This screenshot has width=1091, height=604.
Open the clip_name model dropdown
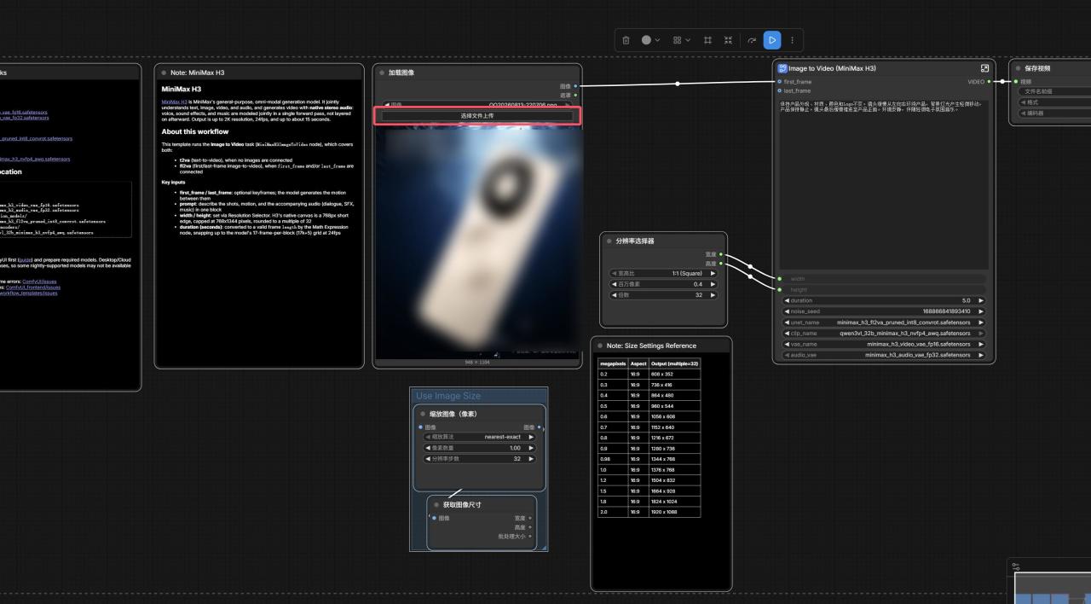pyautogui.click(x=884, y=334)
